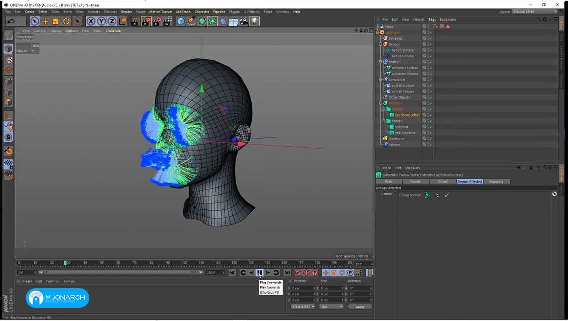Click the Position X input field
568x321 pixels.
302,288
